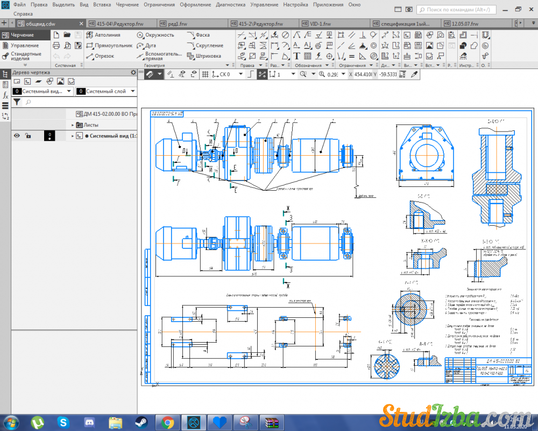Toggle the grid display button
The height and width of the screenshot is (431, 538).
tap(205, 74)
